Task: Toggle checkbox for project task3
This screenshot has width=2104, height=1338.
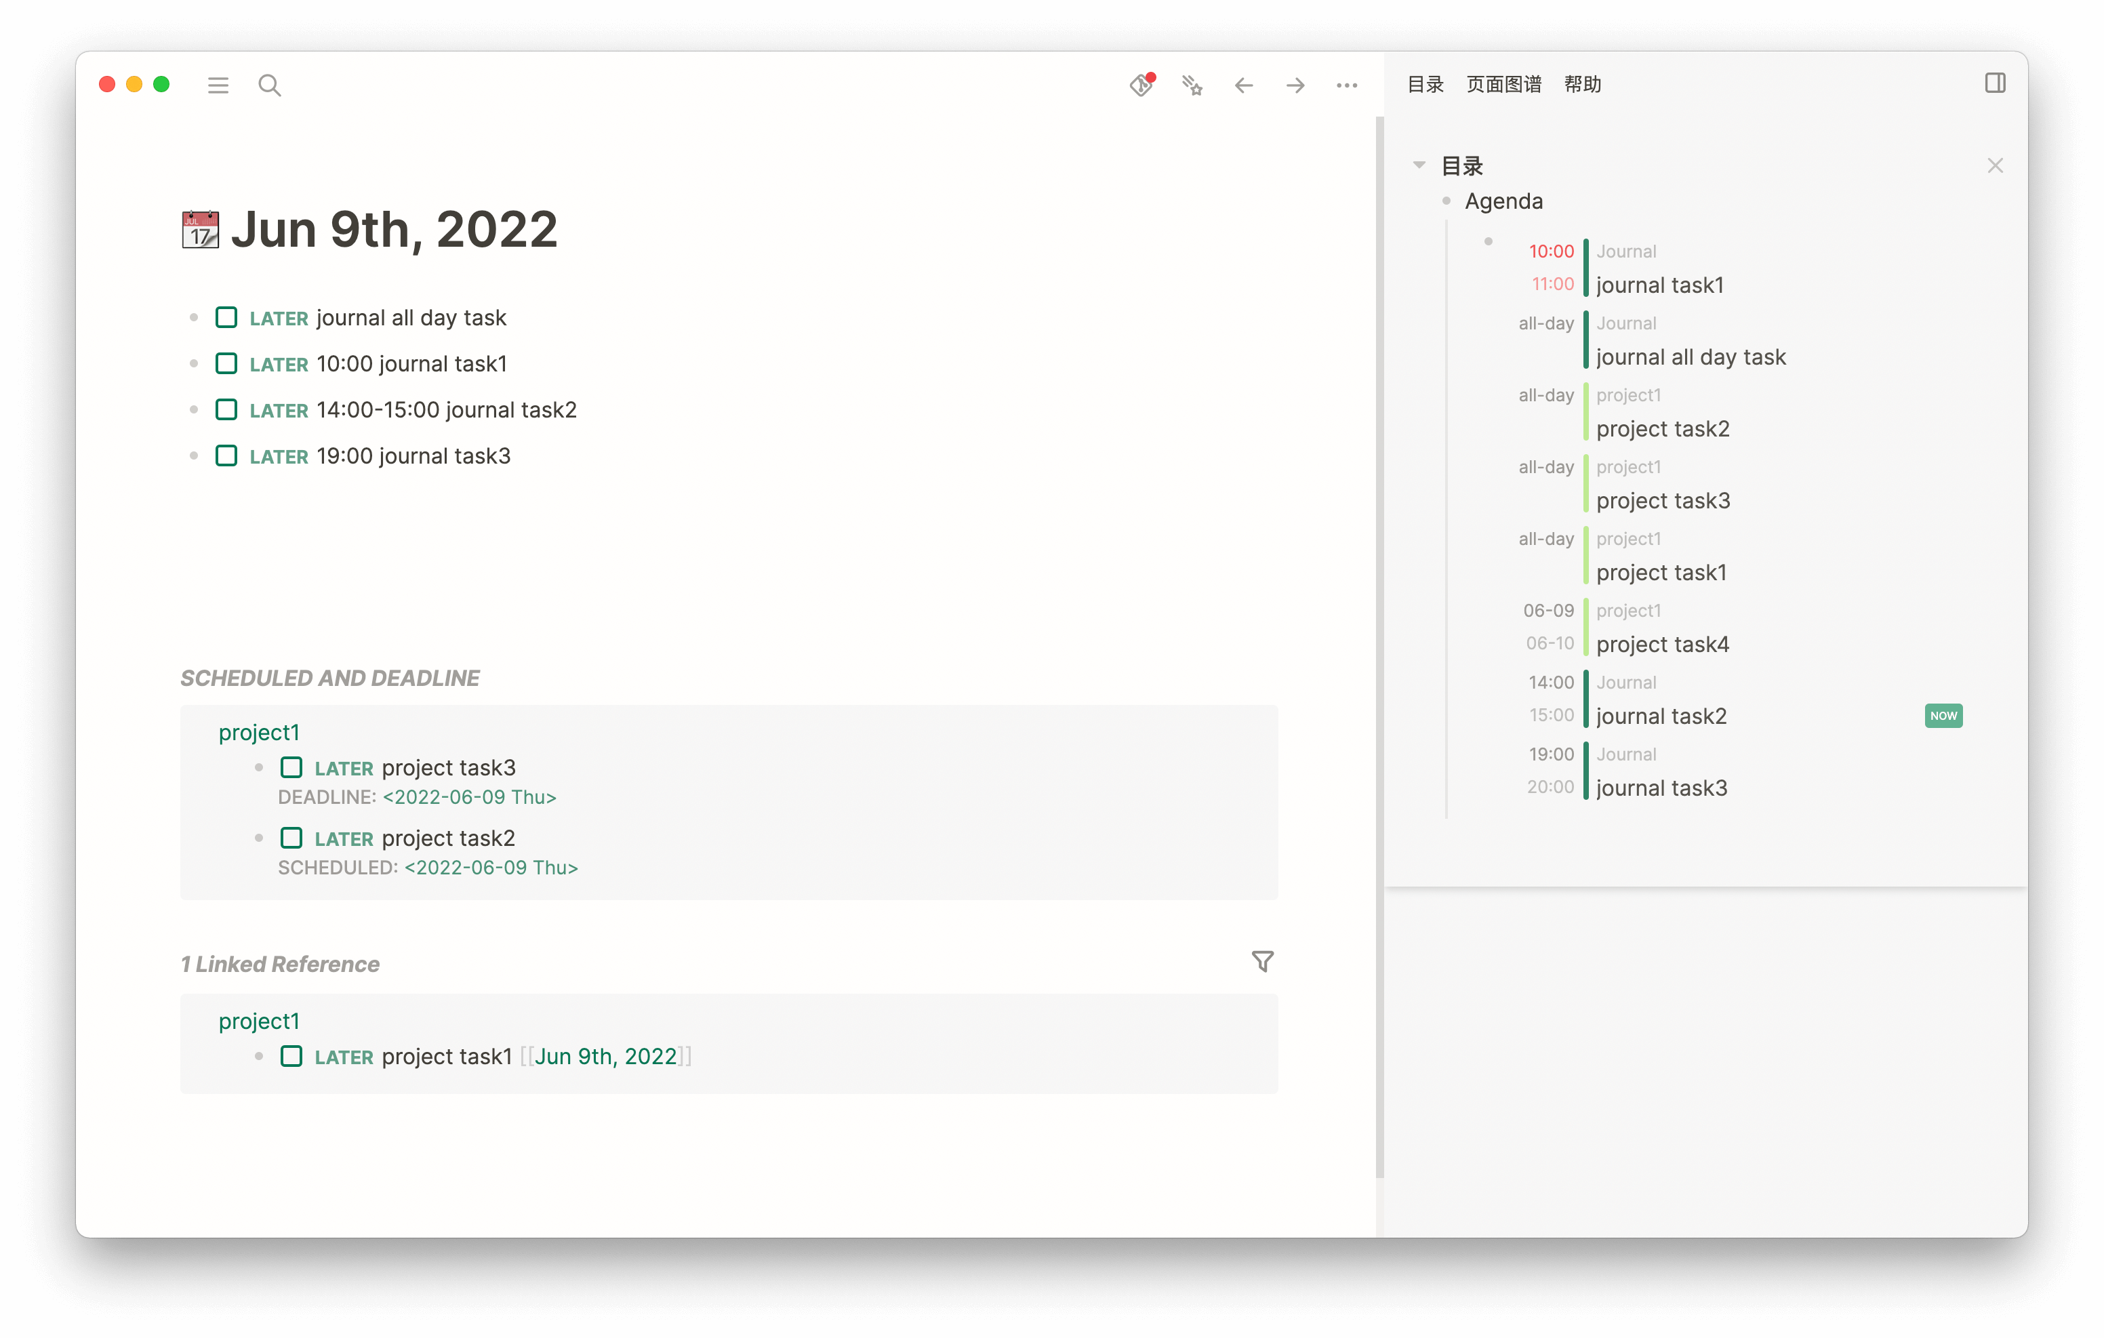Action: [290, 767]
